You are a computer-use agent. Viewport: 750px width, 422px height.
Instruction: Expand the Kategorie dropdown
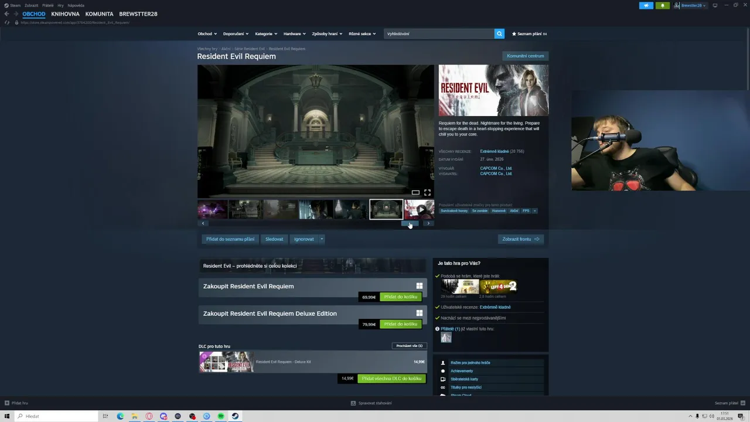[x=266, y=34]
